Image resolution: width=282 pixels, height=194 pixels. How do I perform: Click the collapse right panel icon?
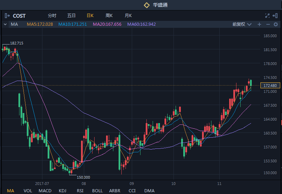tap(276, 16)
